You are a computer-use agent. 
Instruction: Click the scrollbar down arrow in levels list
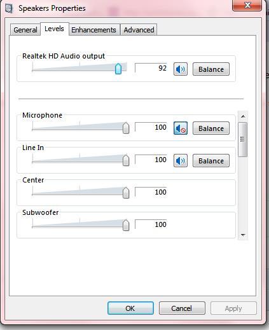(x=243, y=235)
